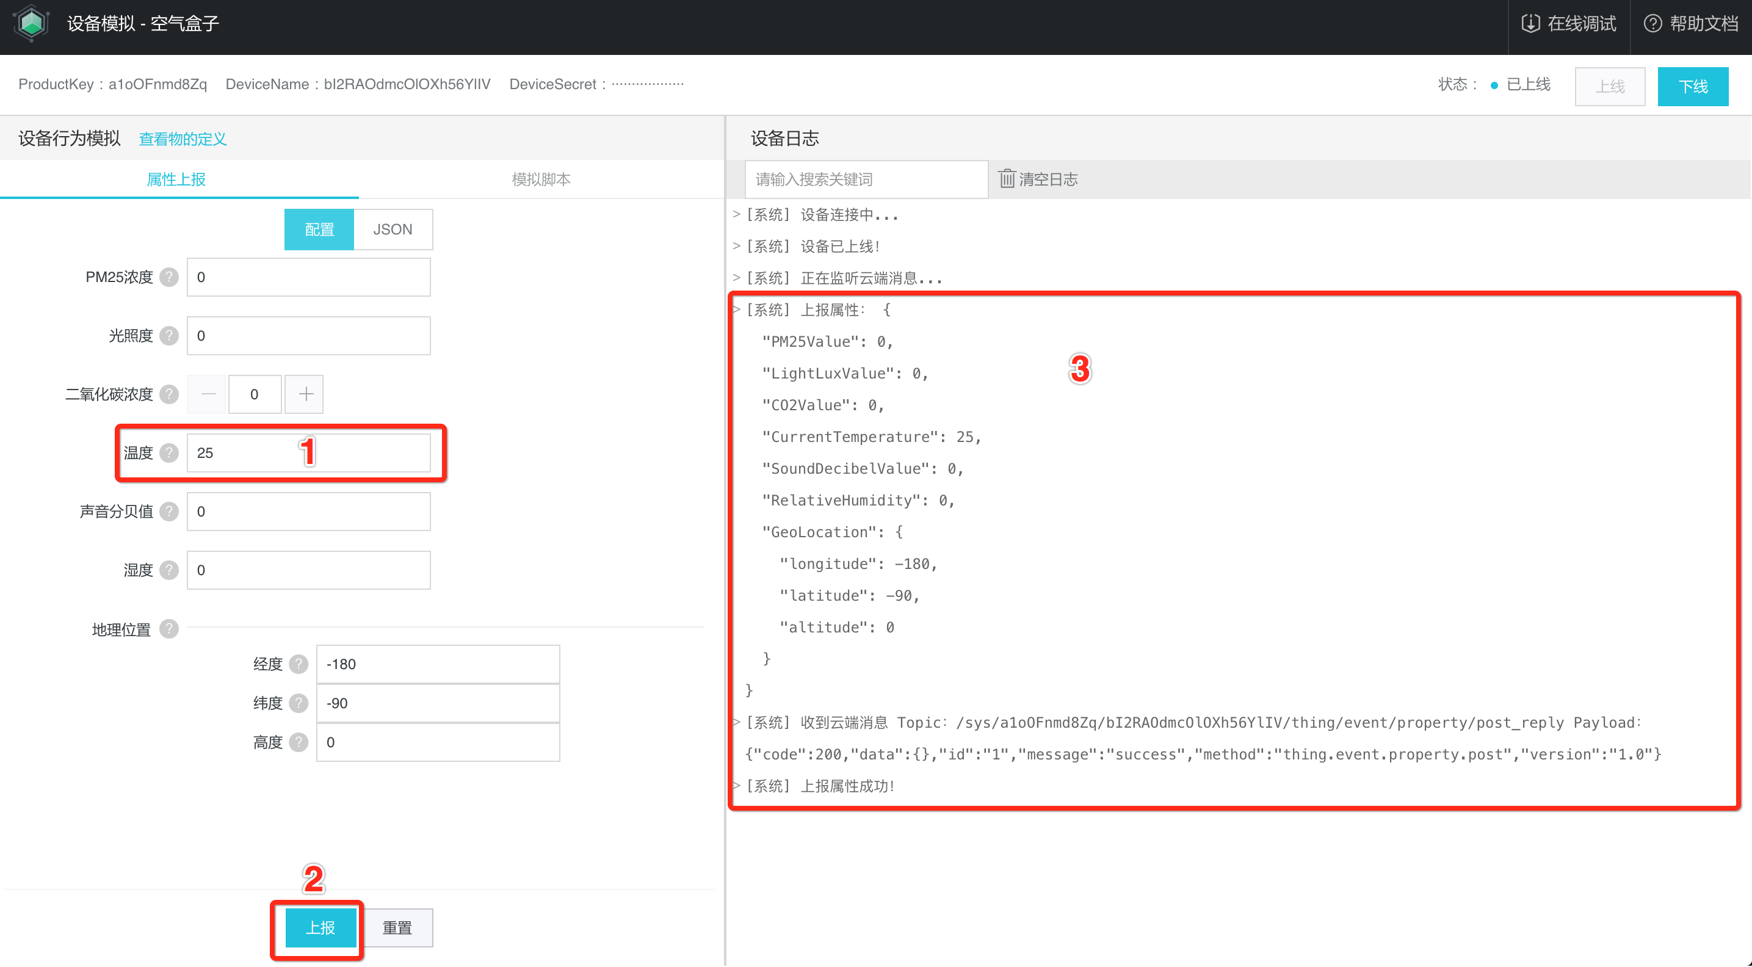Viewport: 1752px width, 967px height.
Task: Increase 二氧化碳浓度 with plus button
Action: (x=304, y=394)
